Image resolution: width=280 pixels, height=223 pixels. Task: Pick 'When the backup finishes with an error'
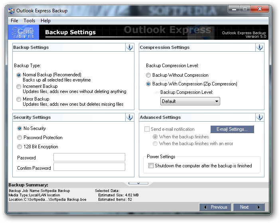click(x=155, y=143)
